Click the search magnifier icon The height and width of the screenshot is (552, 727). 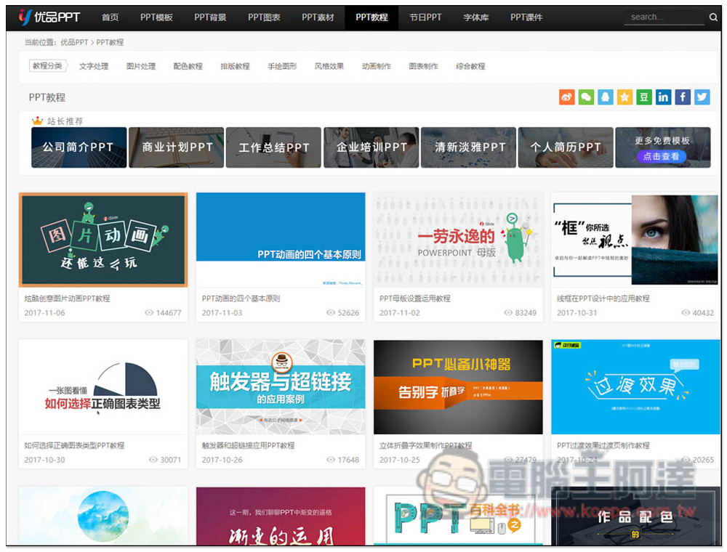coord(713,17)
